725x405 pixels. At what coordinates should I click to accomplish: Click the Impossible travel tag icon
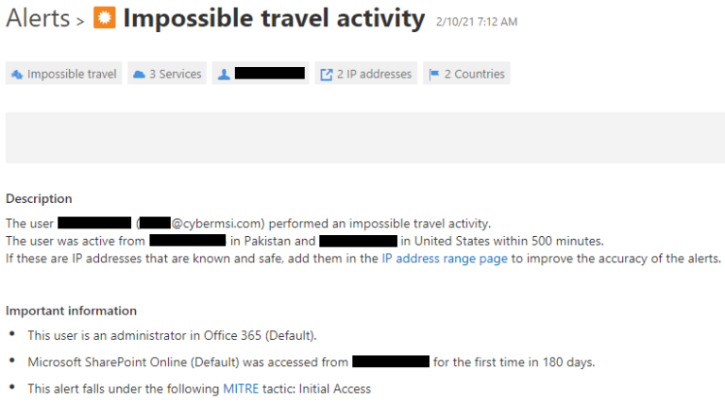(x=17, y=75)
